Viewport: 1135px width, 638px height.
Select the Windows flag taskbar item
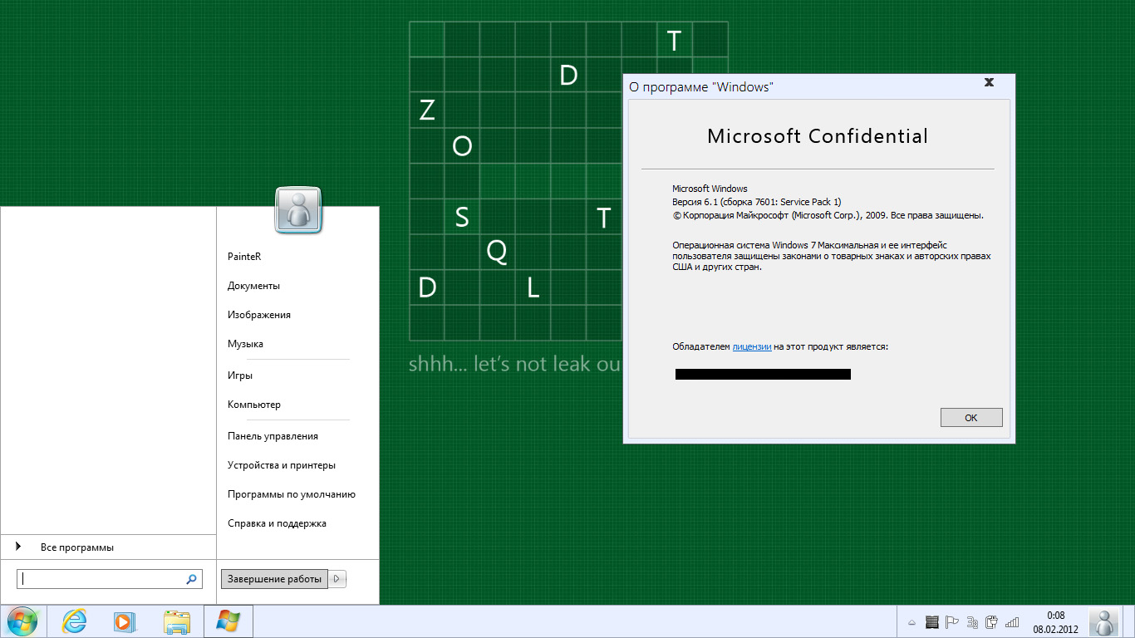[228, 621]
